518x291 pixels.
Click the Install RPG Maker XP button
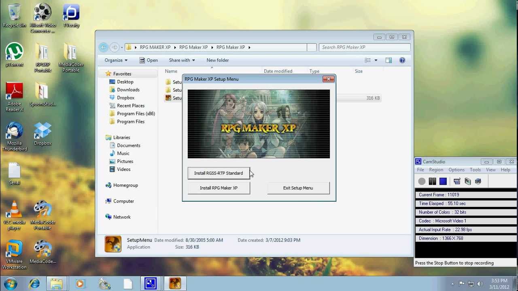point(219,188)
